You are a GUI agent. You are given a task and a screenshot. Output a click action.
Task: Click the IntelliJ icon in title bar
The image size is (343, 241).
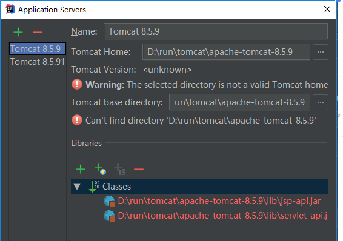[10, 10]
